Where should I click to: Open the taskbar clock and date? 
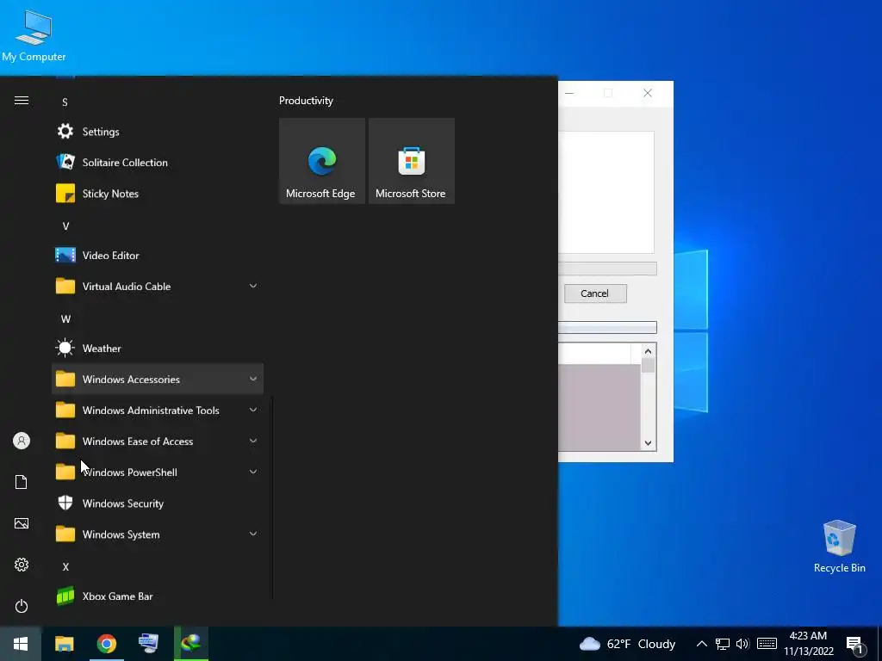pyautogui.click(x=808, y=644)
